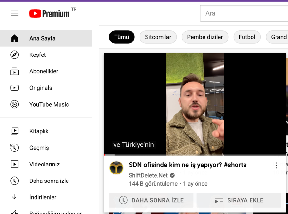
Task: Click the Geçmiş history clock icon
Action: click(14, 148)
